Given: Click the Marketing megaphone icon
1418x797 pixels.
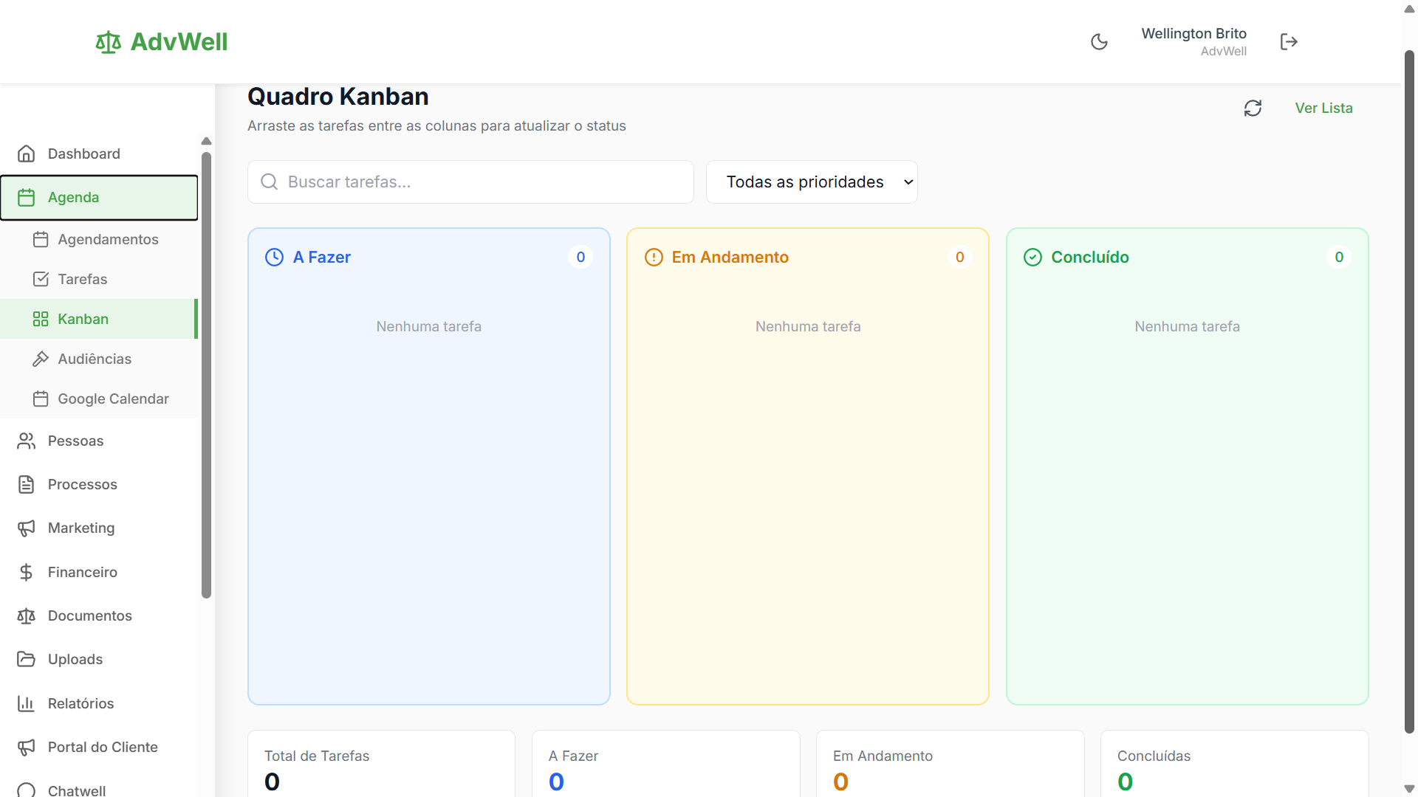Looking at the screenshot, I should tap(27, 528).
